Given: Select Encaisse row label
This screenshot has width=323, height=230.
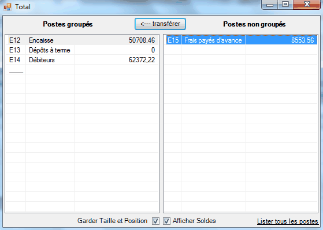Looking at the screenshot, I should pyautogui.click(x=41, y=40).
